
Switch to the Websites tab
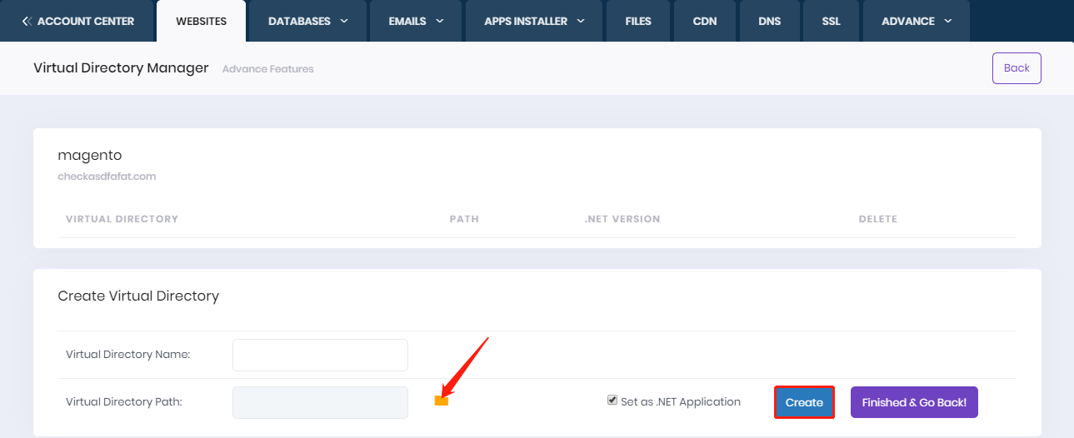[x=201, y=21]
